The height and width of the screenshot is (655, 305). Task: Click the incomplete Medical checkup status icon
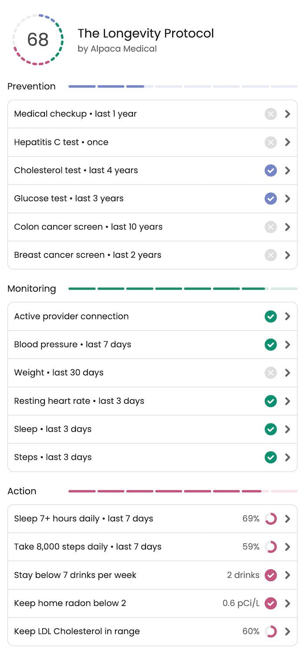271,114
